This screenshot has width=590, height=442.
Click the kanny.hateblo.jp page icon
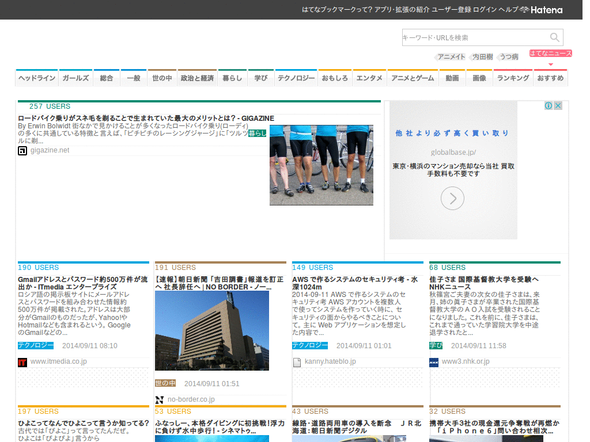(x=297, y=363)
